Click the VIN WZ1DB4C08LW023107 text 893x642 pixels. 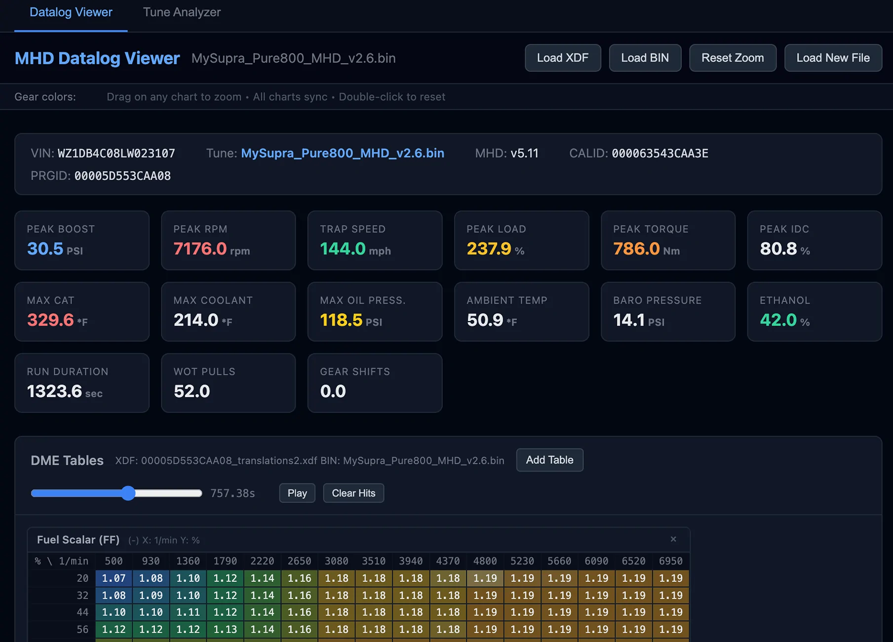point(103,153)
